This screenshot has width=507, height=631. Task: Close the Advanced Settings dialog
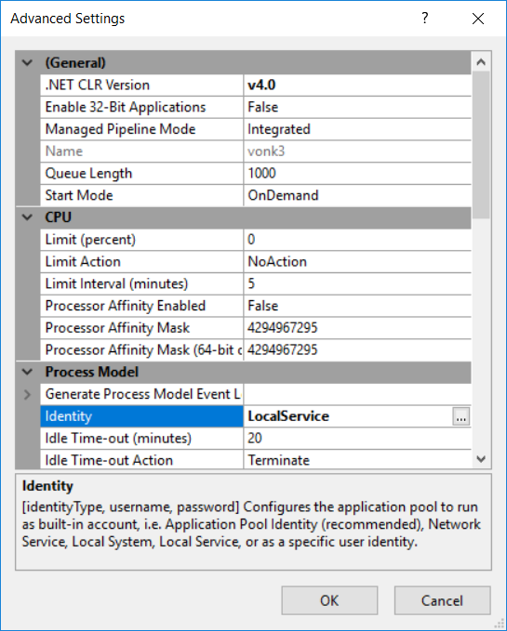478,19
